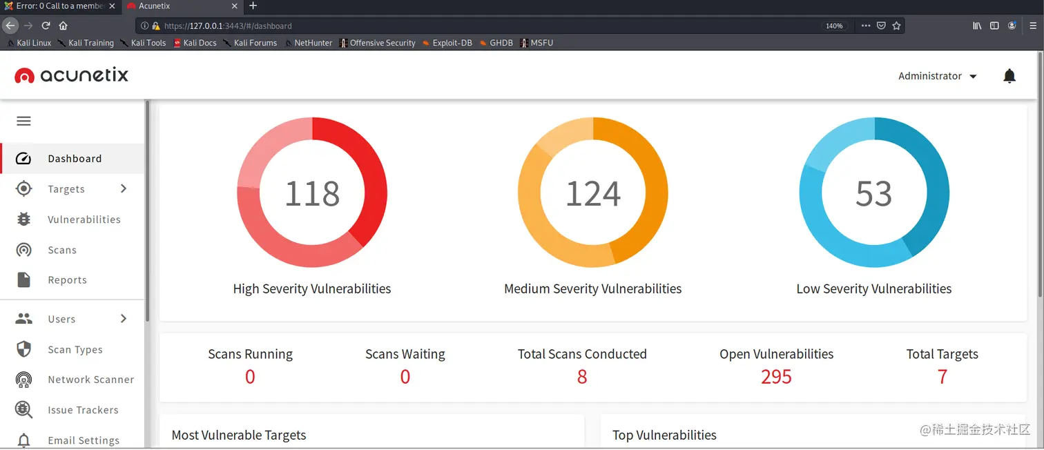
Task: Open Dashboard in the sidebar
Action: [x=72, y=159]
